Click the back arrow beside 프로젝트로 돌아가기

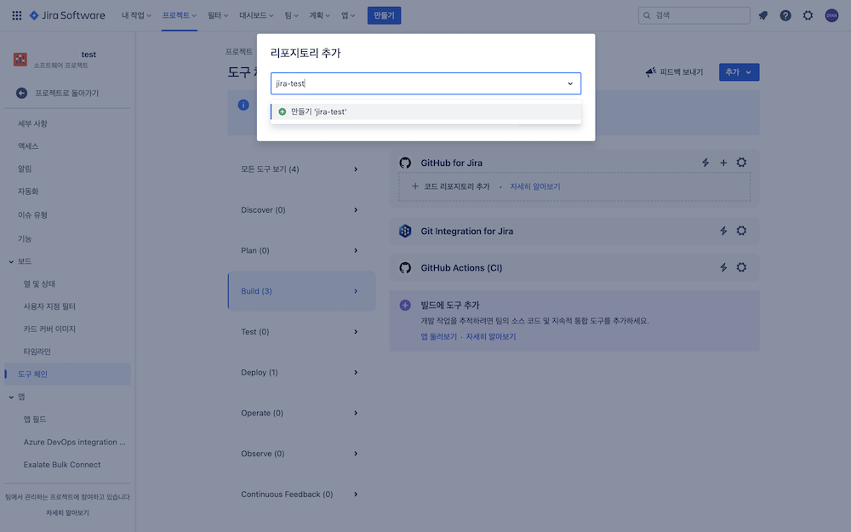22,94
